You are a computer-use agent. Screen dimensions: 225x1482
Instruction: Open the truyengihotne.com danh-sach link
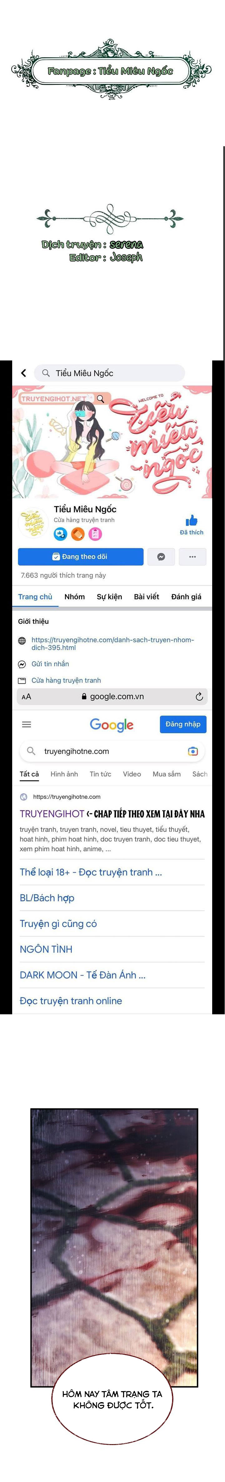[x=112, y=643]
